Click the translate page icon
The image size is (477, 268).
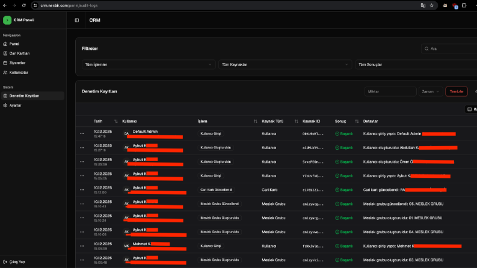coord(423,5)
